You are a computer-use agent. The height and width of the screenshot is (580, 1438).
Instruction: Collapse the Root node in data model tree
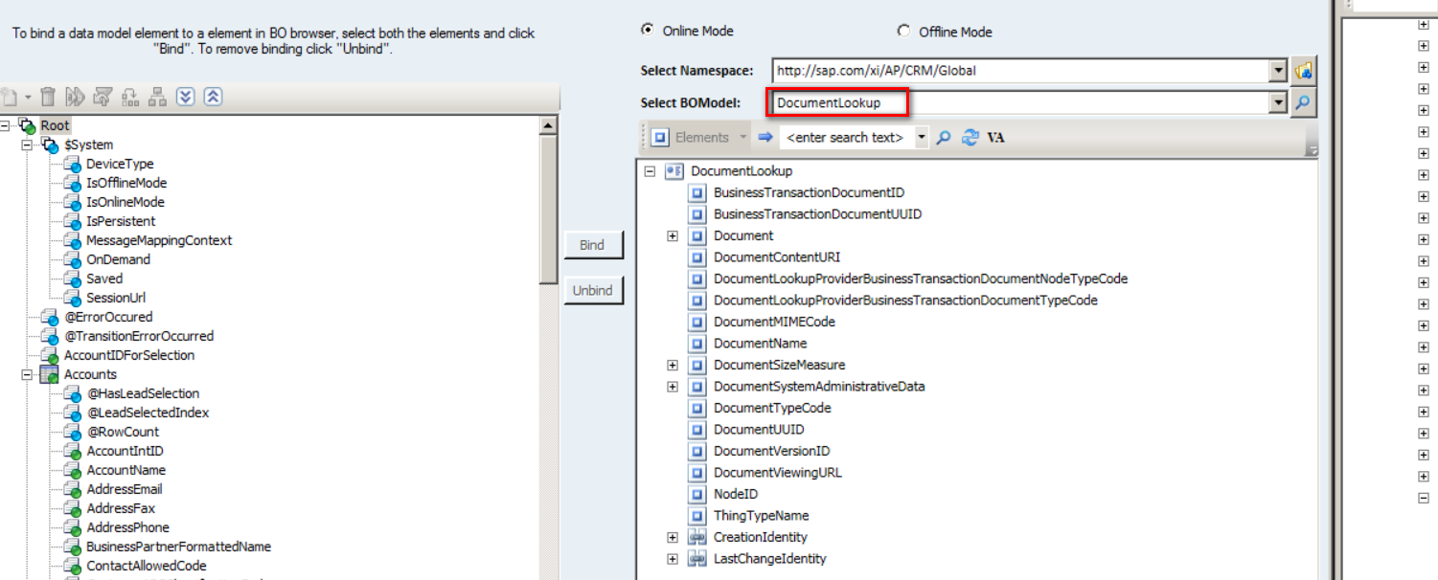click(x=6, y=125)
